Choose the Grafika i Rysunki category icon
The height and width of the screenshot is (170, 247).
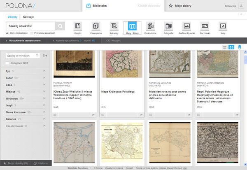(186, 26)
